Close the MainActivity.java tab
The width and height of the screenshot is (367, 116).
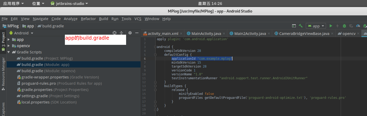(x=224, y=34)
